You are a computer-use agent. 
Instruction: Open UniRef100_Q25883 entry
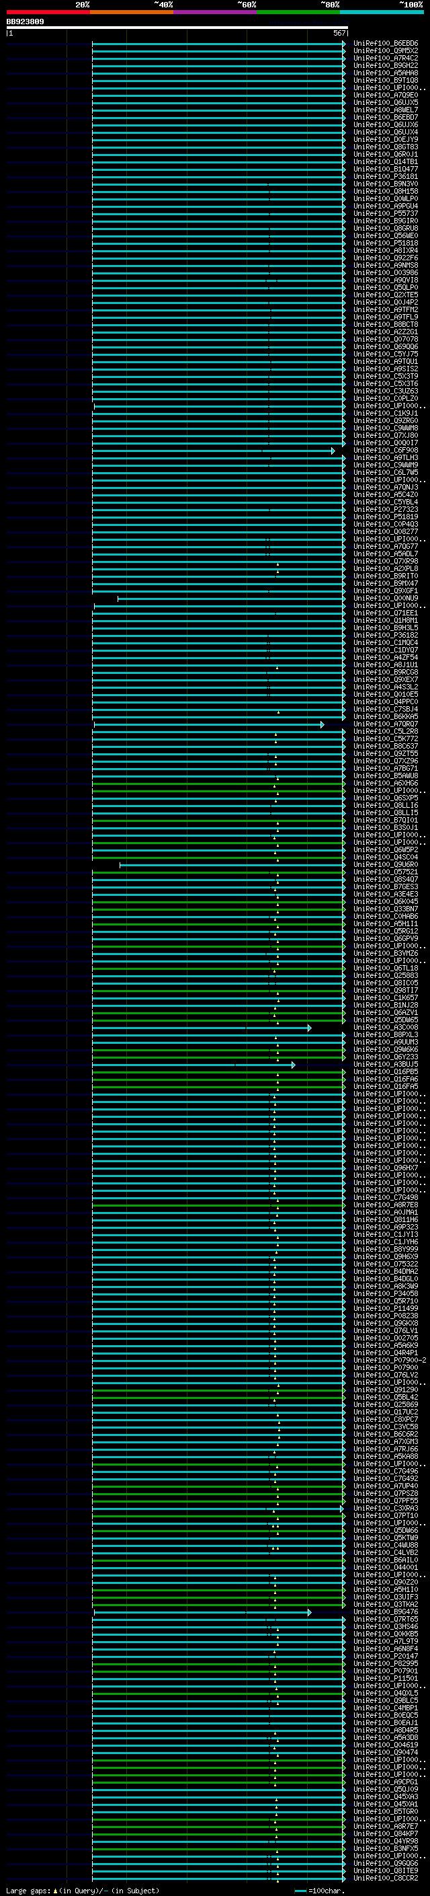(386, 976)
